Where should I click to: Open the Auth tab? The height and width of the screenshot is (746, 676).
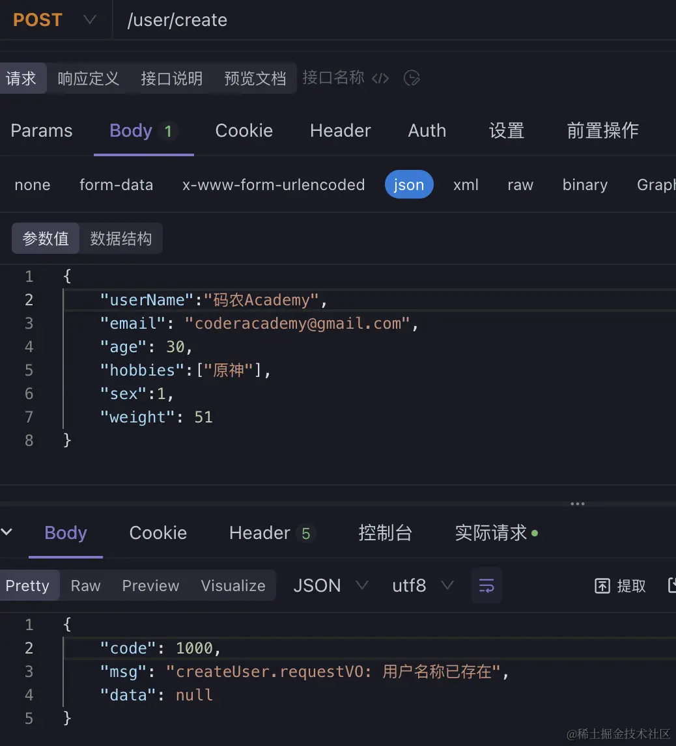(x=427, y=130)
